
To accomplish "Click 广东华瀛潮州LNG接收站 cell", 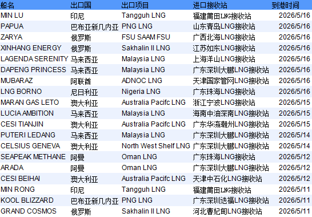I will tap(231, 124).
